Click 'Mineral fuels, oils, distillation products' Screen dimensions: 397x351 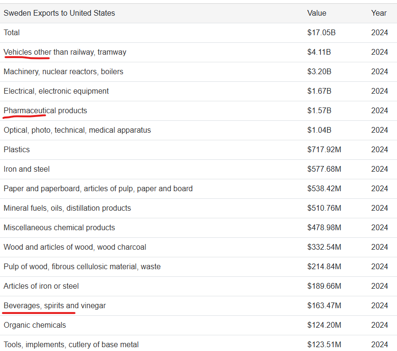[67, 208]
